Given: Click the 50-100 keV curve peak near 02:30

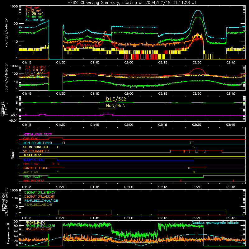Looking at the screenshot, I should (x=198, y=11).
